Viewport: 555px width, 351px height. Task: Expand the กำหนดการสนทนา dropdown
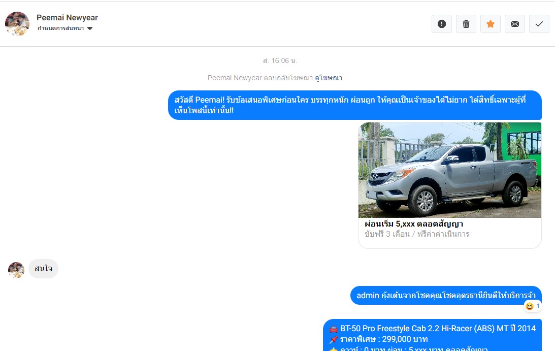pyautogui.click(x=65, y=28)
